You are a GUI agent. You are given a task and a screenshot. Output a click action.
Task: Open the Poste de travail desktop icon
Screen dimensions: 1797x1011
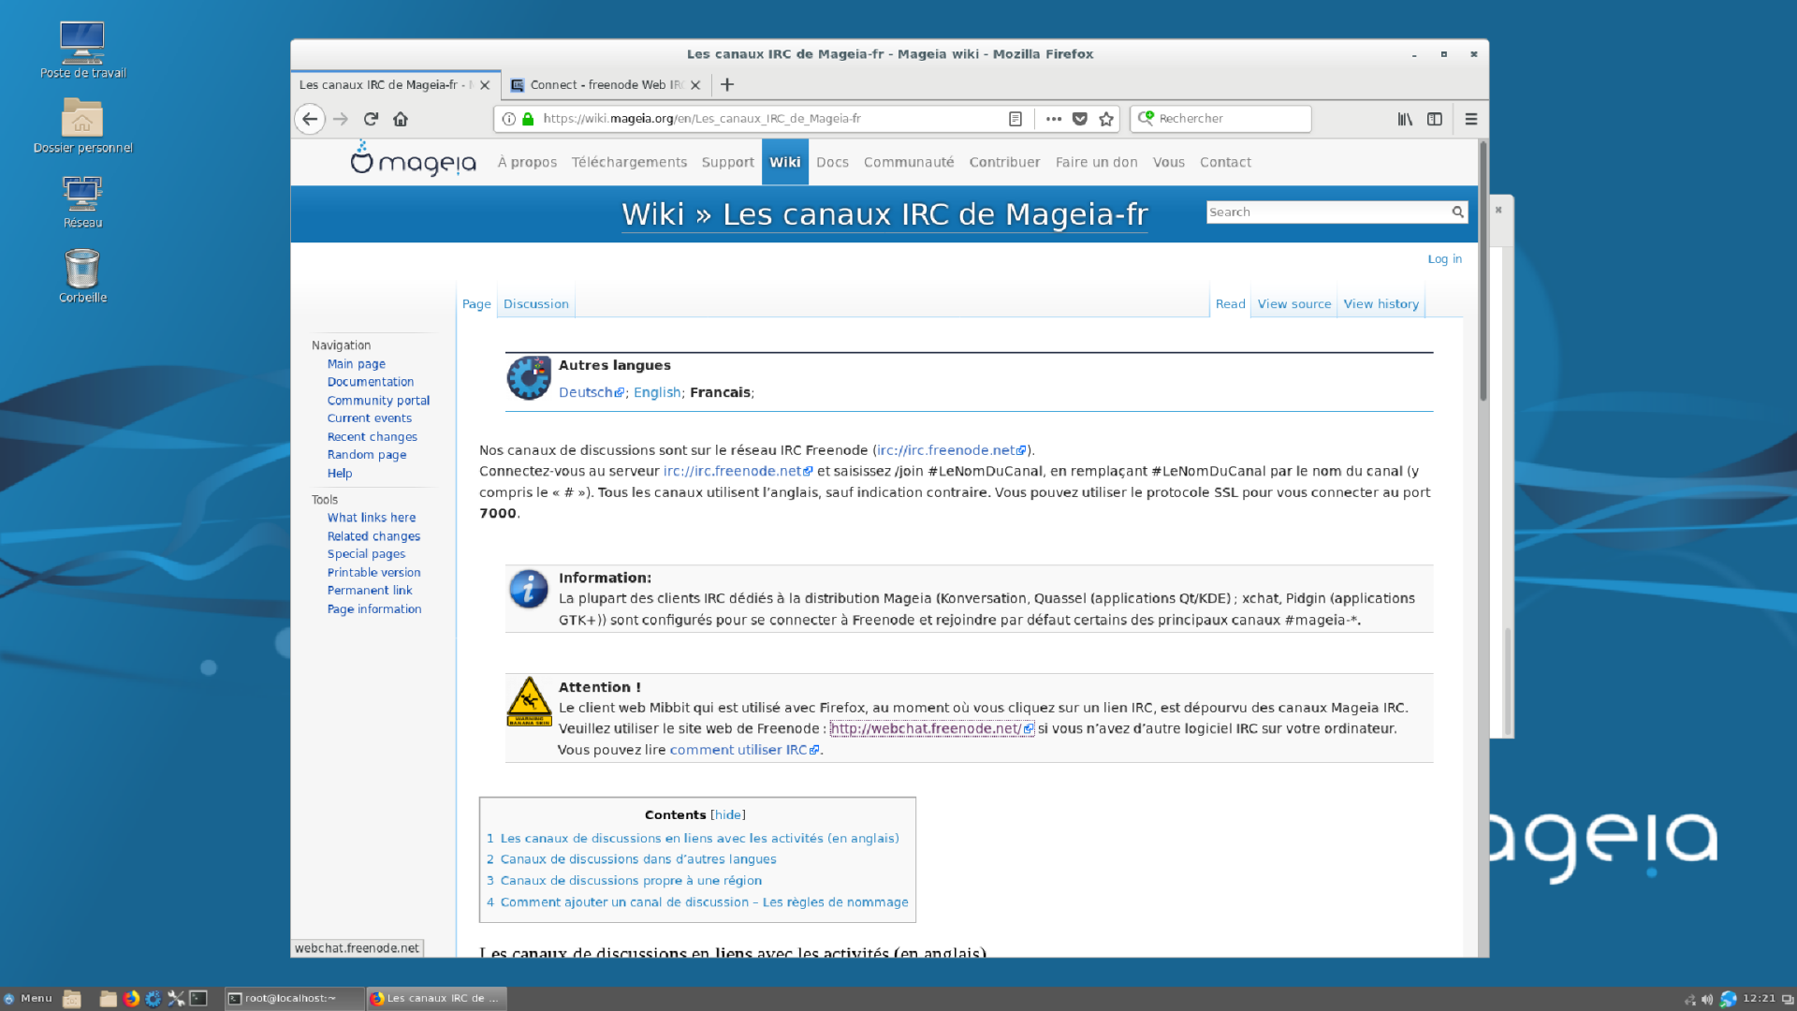82,50
